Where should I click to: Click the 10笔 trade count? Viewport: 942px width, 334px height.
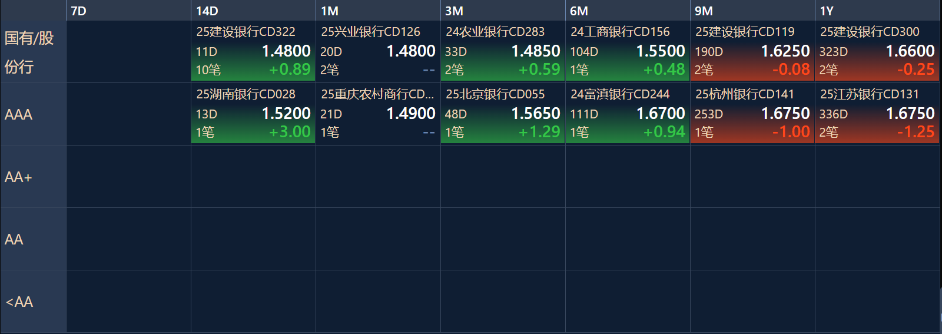(x=208, y=70)
